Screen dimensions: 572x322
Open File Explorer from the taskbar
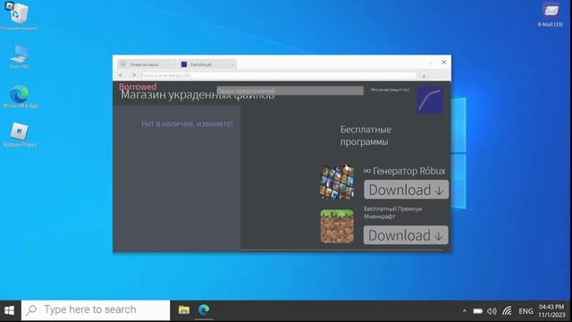(184, 310)
